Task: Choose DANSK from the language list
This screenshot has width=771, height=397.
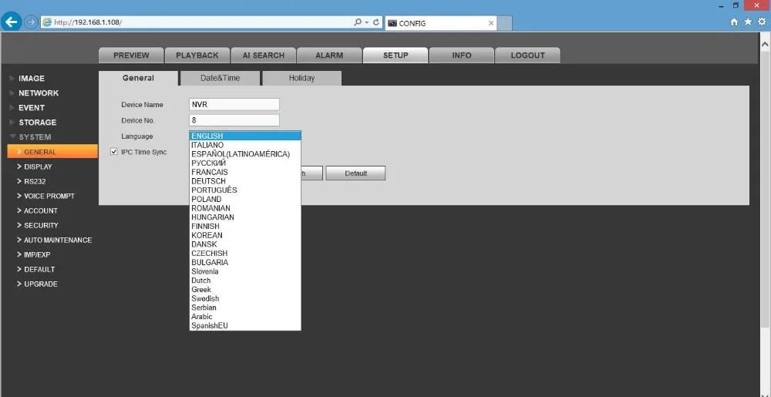Action: (245, 244)
